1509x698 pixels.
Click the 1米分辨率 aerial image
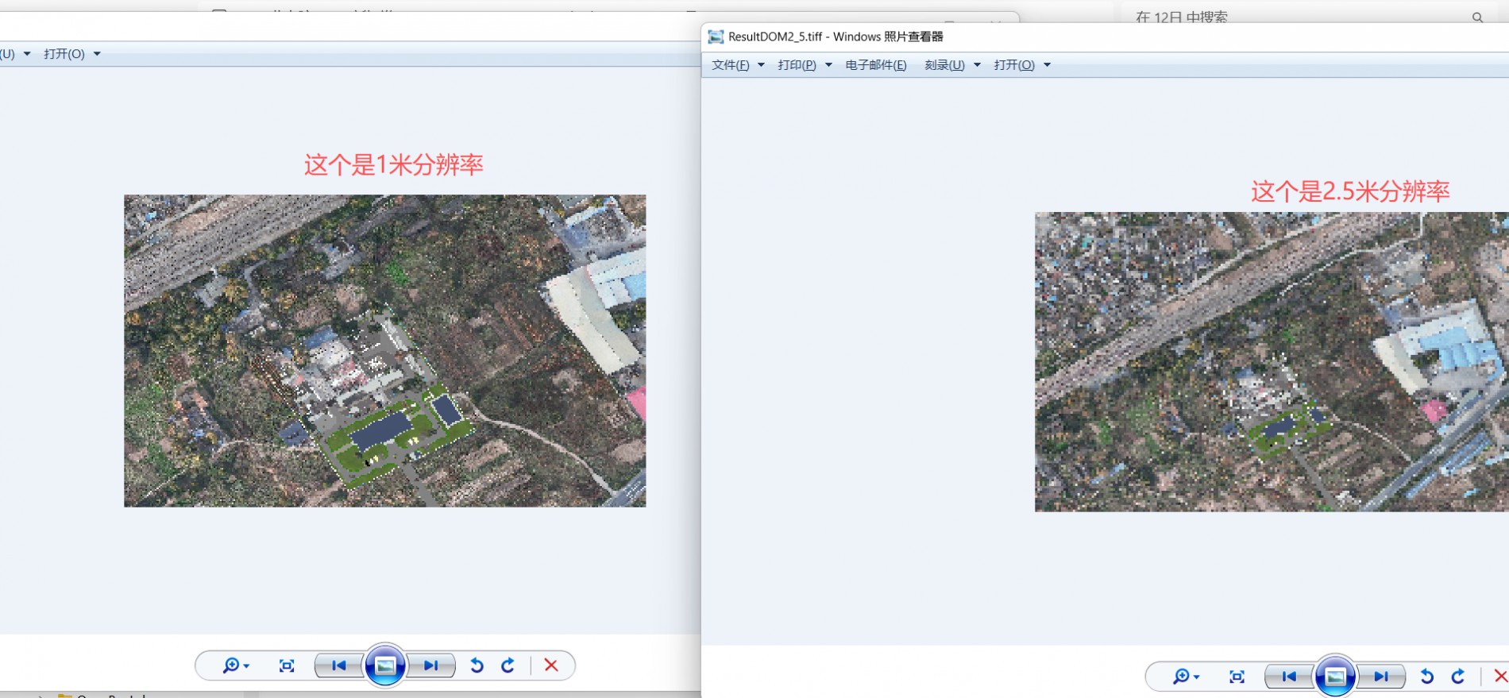pyautogui.click(x=384, y=350)
